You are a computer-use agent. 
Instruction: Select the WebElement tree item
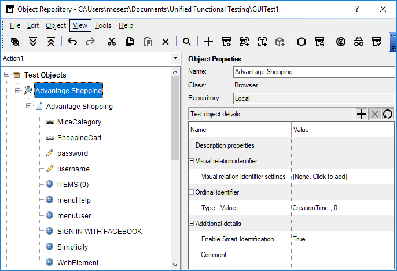(x=78, y=263)
